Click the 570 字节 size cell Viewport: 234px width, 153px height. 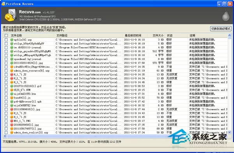(x=158, y=63)
